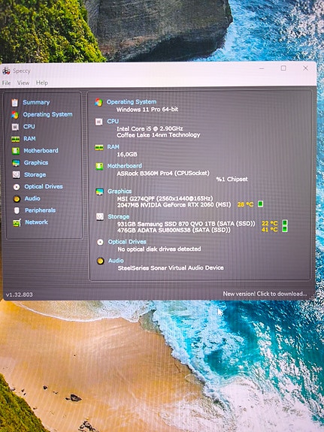The width and height of the screenshot is (324, 432).
Task: Open the Operating System heading link in summary
Action: pos(132,102)
